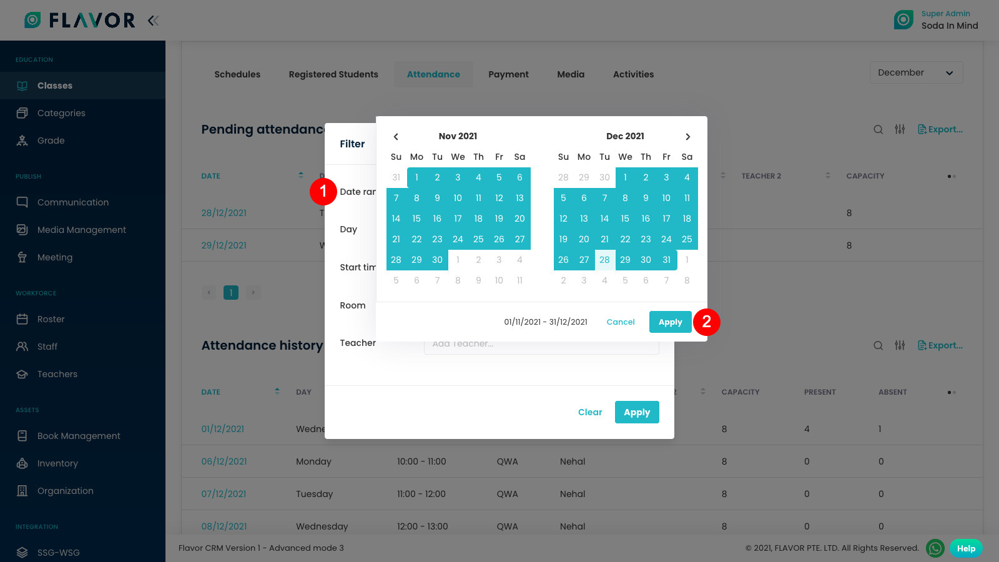Select 15 in Nov 2021 calendar

point(416,219)
